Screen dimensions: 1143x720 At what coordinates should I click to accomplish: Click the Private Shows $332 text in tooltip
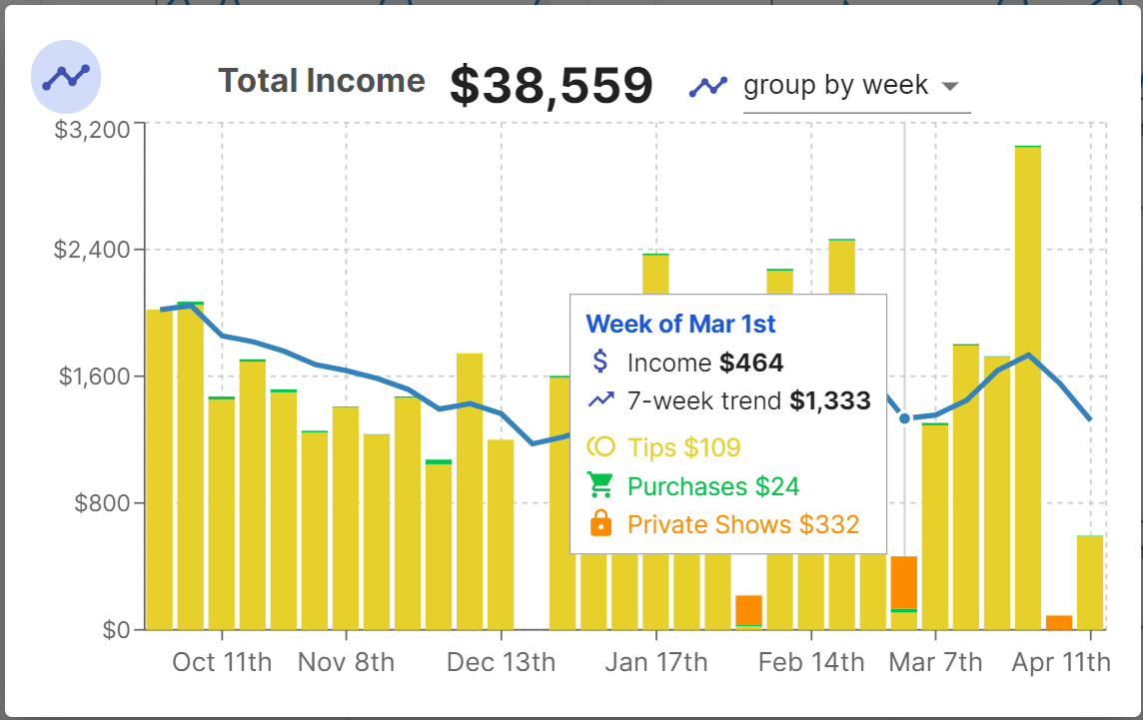pyautogui.click(x=742, y=524)
